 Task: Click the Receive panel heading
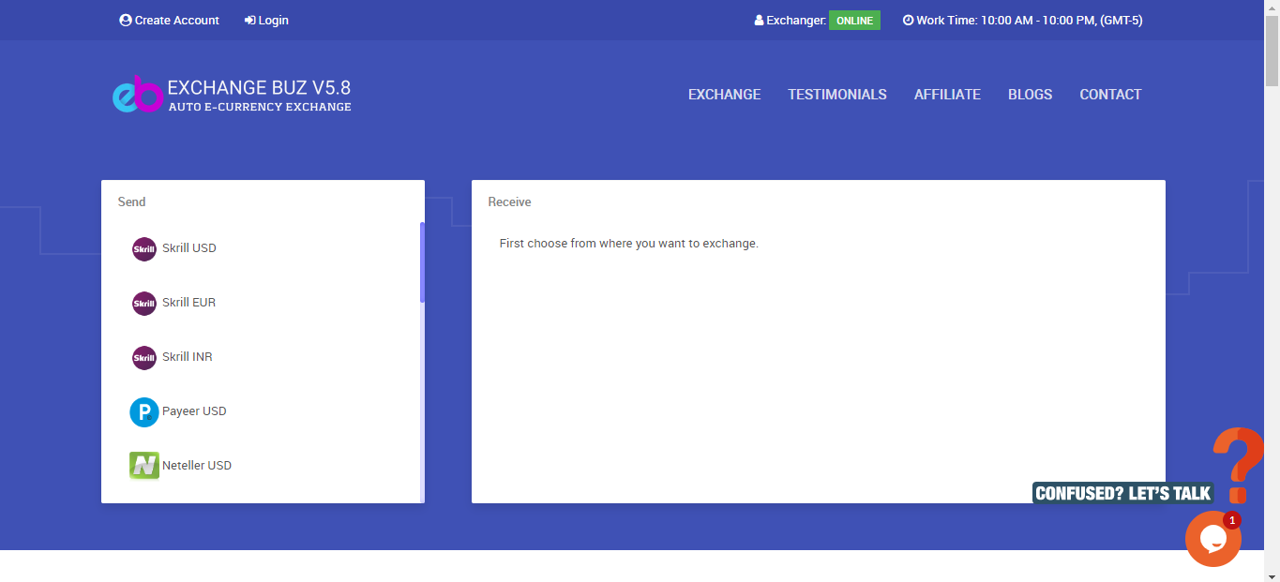click(x=509, y=201)
